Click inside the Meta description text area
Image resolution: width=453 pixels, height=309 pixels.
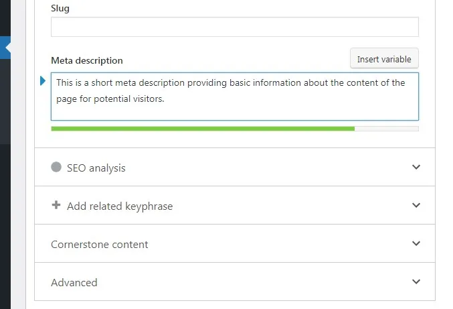coord(235,97)
